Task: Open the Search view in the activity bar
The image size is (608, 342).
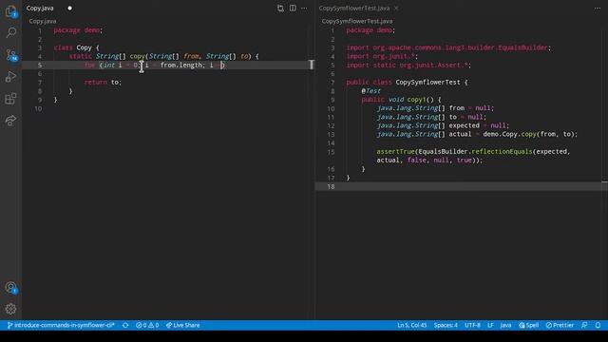Action: point(10,32)
